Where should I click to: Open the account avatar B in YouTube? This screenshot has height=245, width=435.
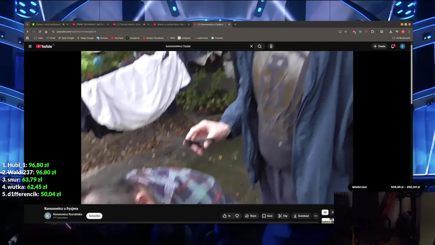tap(402, 46)
